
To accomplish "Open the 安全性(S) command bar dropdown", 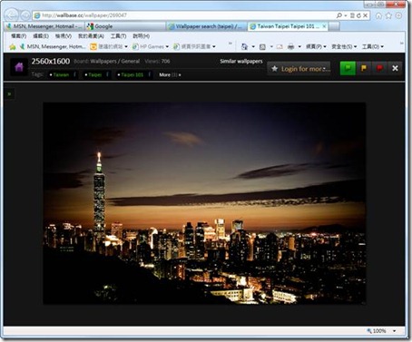I will click(344, 46).
